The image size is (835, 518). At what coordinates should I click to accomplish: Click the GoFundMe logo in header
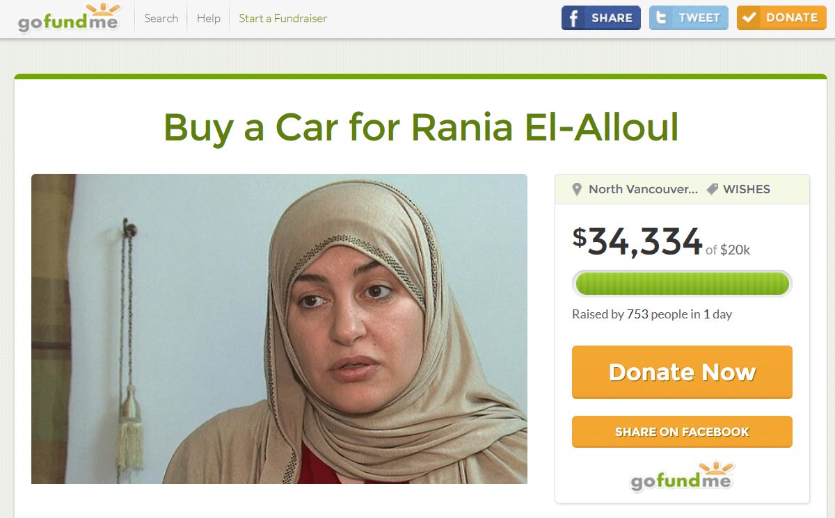pyautogui.click(x=69, y=18)
